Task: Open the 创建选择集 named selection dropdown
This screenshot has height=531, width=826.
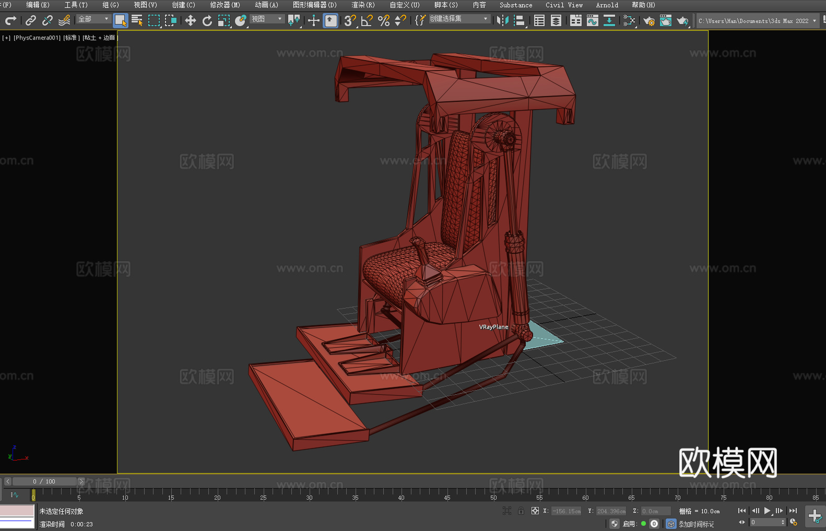Action: [x=459, y=19]
